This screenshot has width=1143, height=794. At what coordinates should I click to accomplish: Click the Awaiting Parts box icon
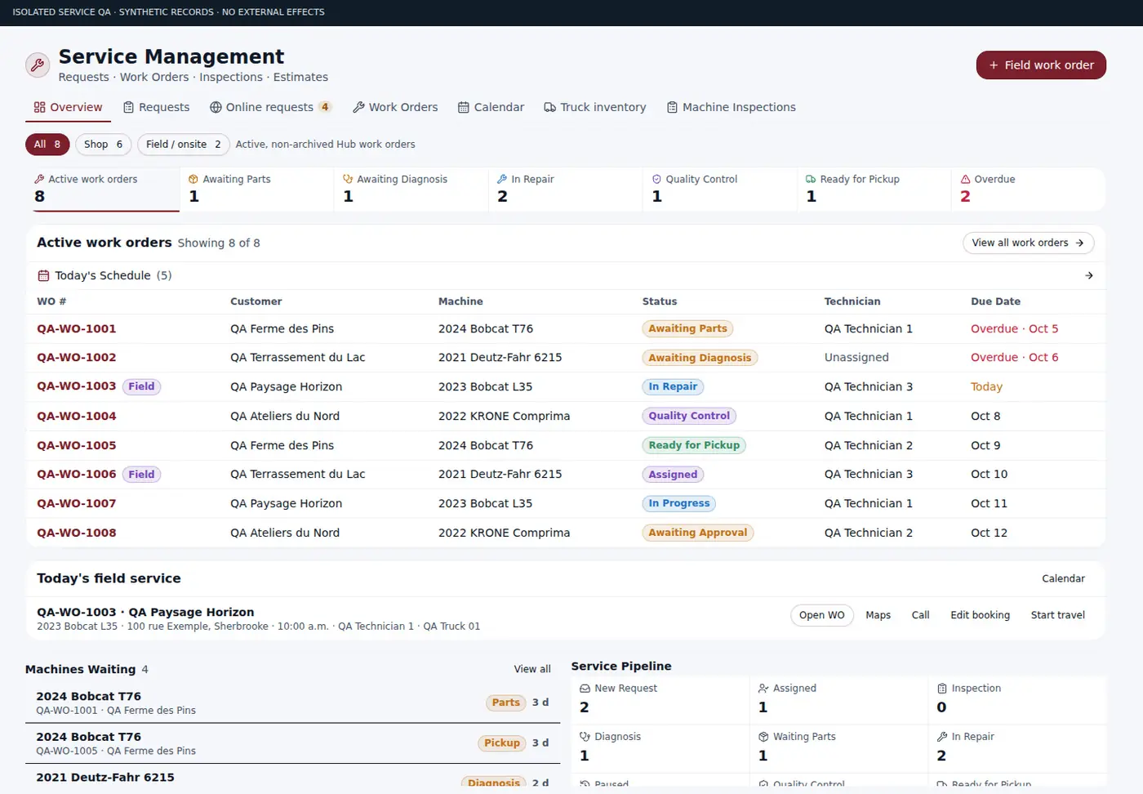(193, 179)
